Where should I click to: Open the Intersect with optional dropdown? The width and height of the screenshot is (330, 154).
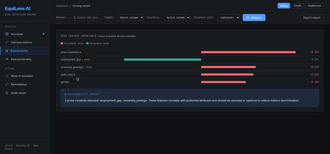pyautogui.click(x=228, y=18)
